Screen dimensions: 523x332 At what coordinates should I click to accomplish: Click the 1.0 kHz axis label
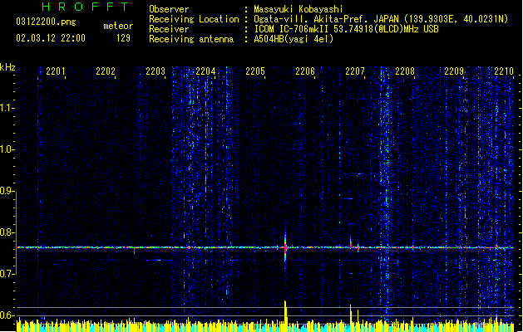pos(7,149)
